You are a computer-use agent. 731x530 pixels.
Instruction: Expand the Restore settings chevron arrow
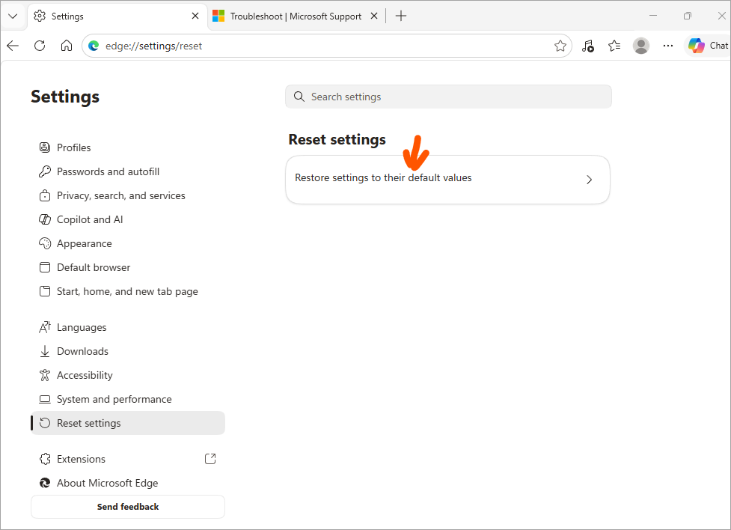pos(590,180)
